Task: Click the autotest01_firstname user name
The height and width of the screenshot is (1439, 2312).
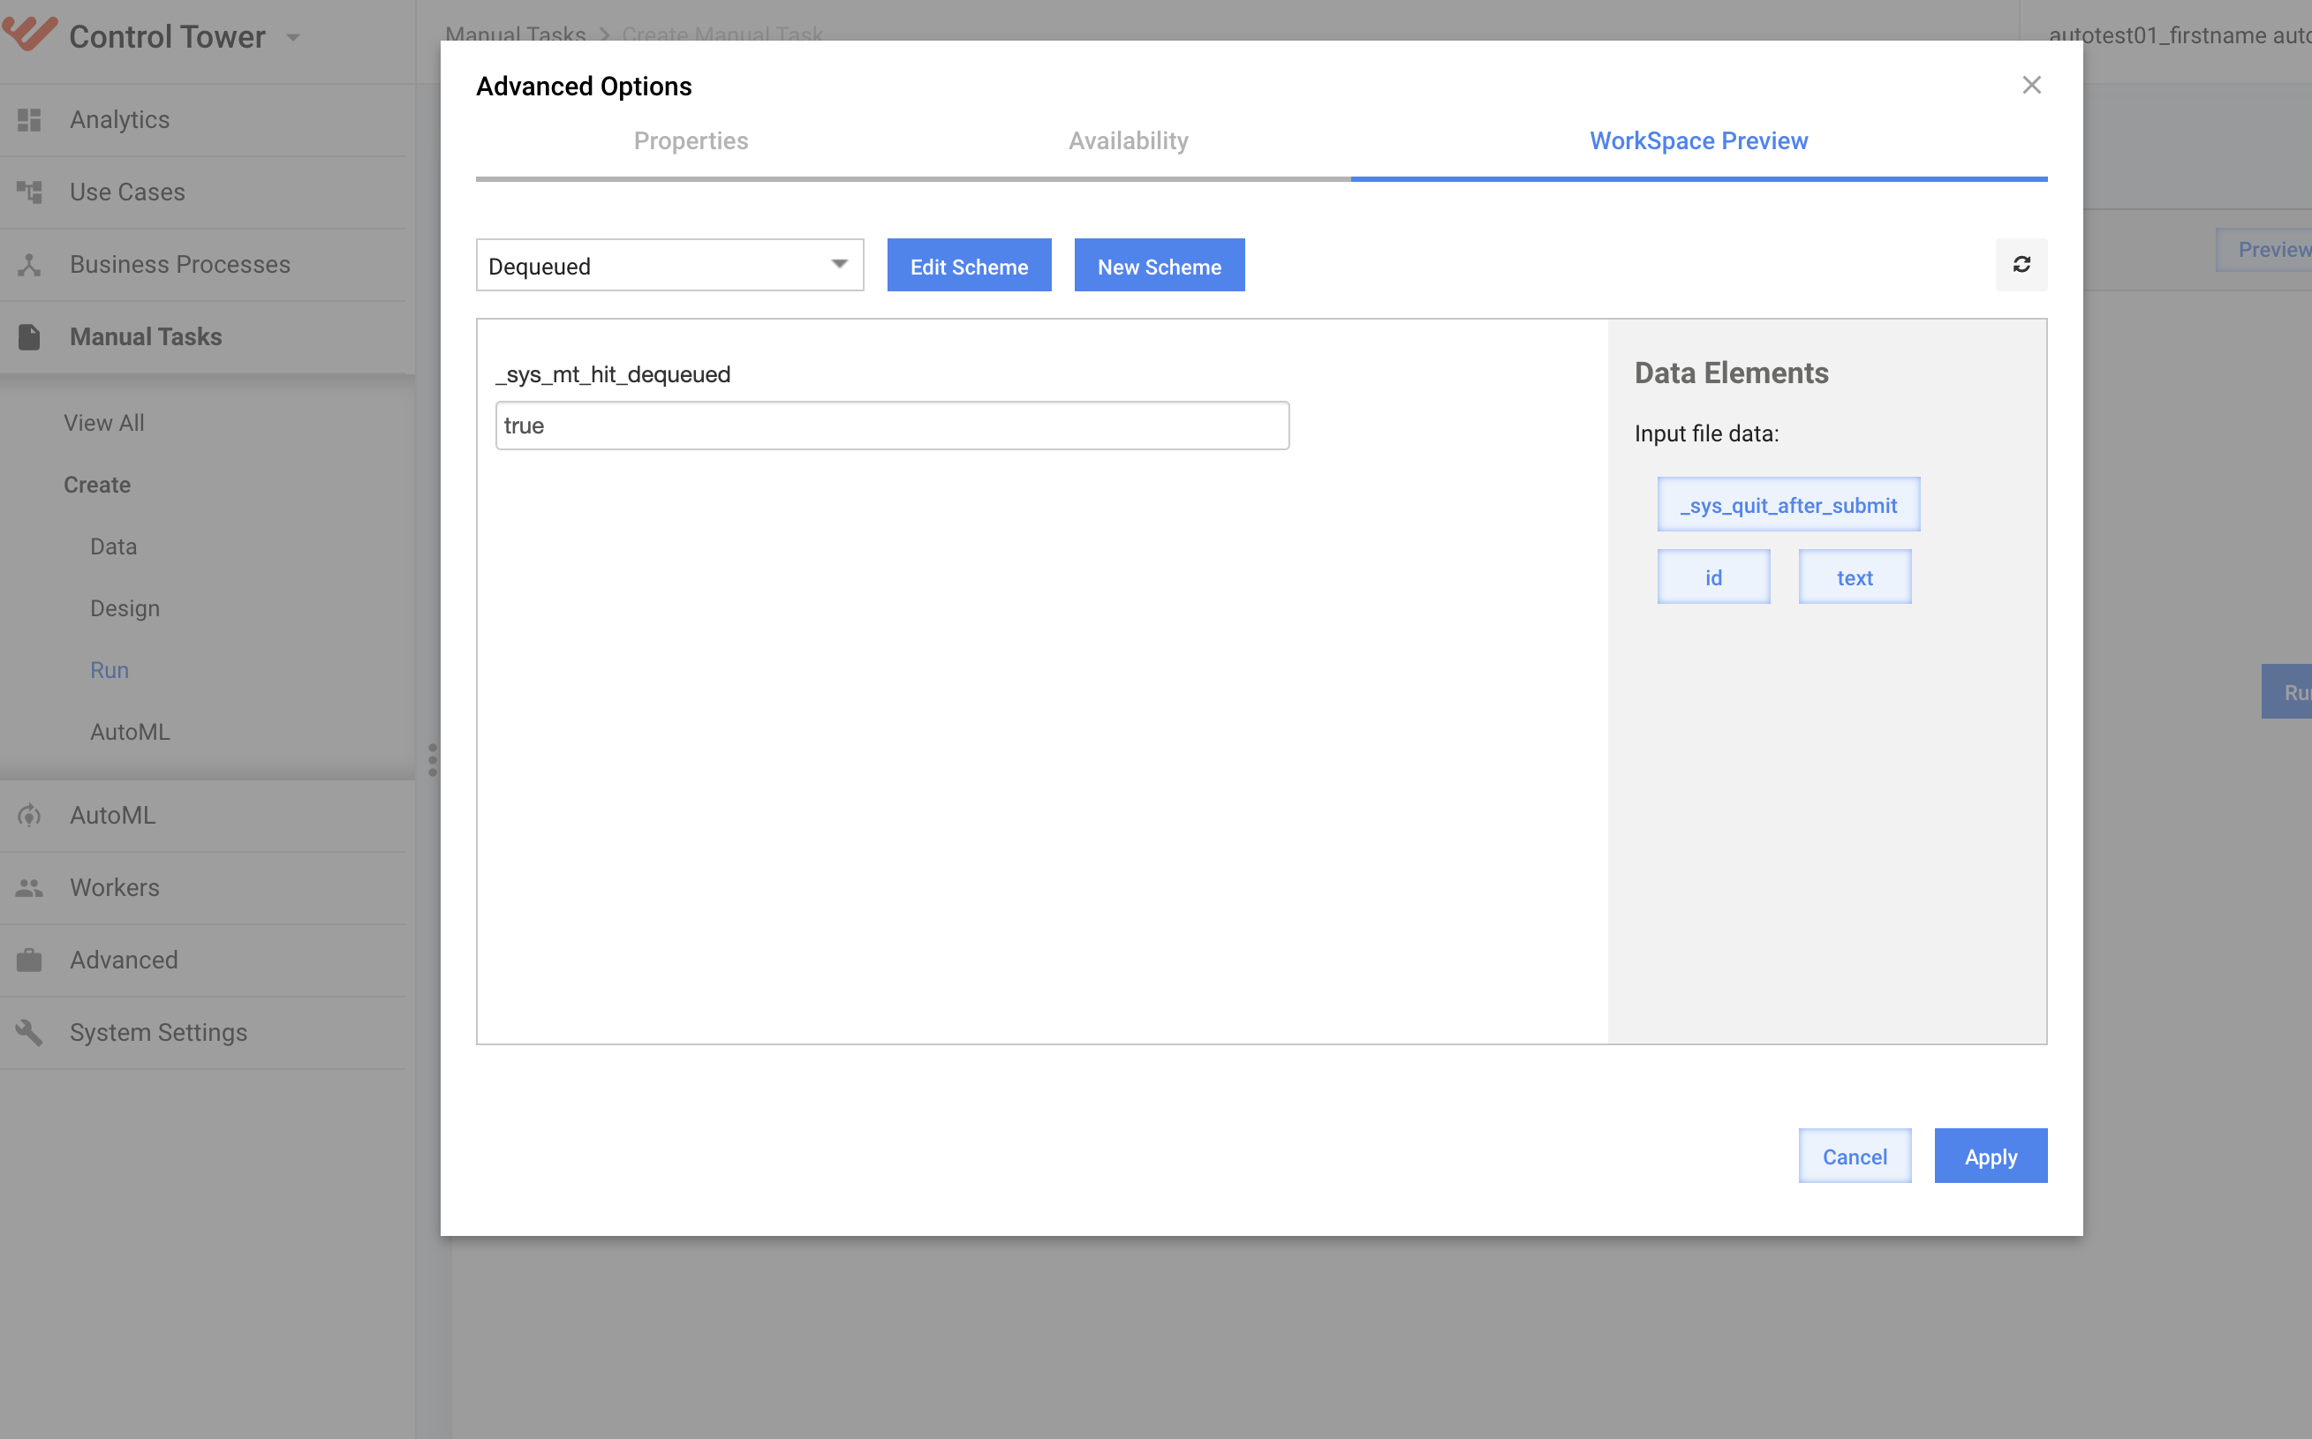Action: (x=2179, y=34)
